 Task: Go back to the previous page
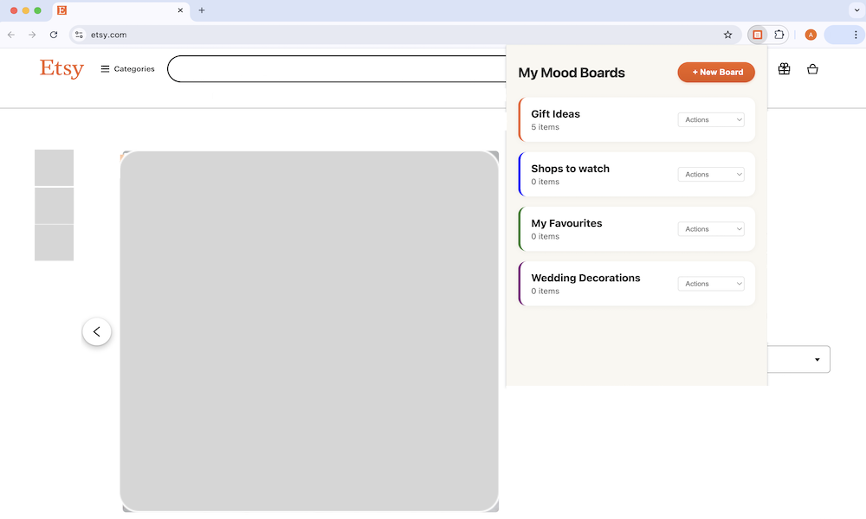click(11, 35)
